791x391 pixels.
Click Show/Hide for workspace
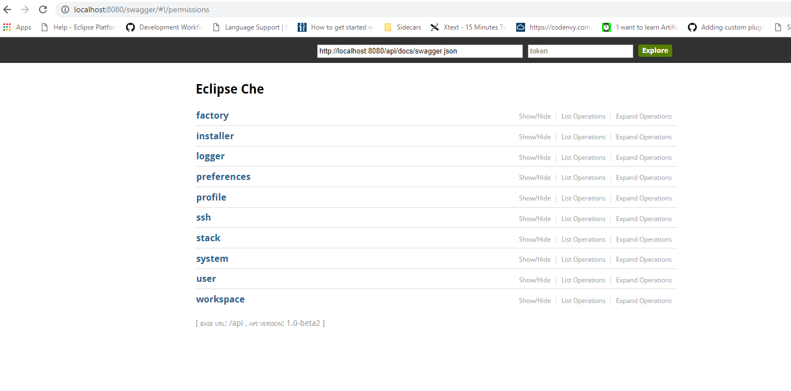coord(535,301)
